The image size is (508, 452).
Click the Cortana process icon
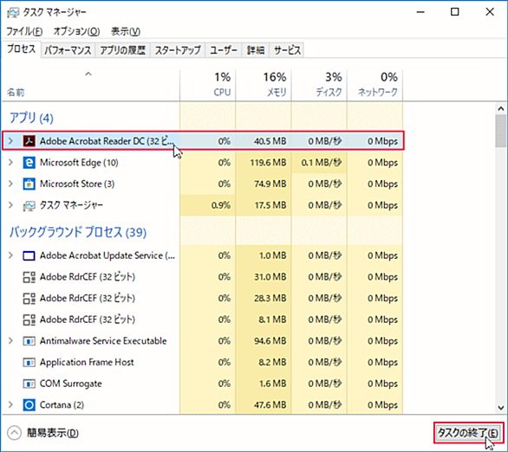[x=29, y=404]
